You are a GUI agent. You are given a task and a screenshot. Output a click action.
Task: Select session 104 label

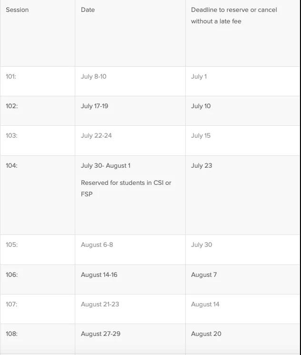click(11, 166)
